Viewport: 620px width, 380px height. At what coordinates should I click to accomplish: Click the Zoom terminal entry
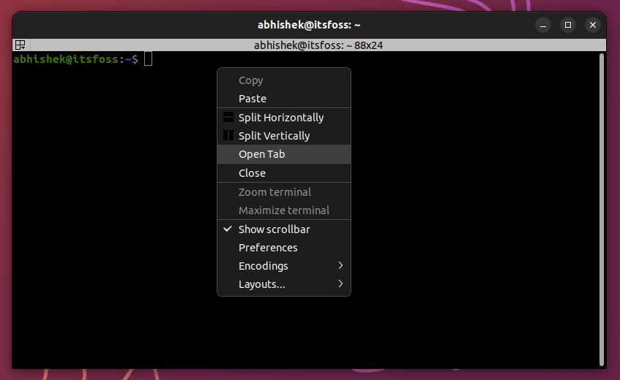pos(274,192)
